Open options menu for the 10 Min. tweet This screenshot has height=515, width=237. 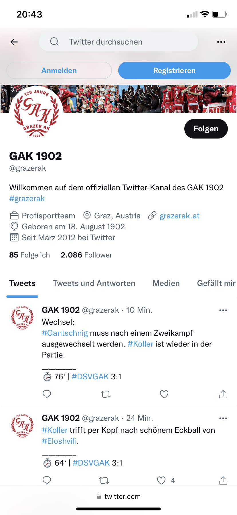pyautogui.click(x=223, y=310)
